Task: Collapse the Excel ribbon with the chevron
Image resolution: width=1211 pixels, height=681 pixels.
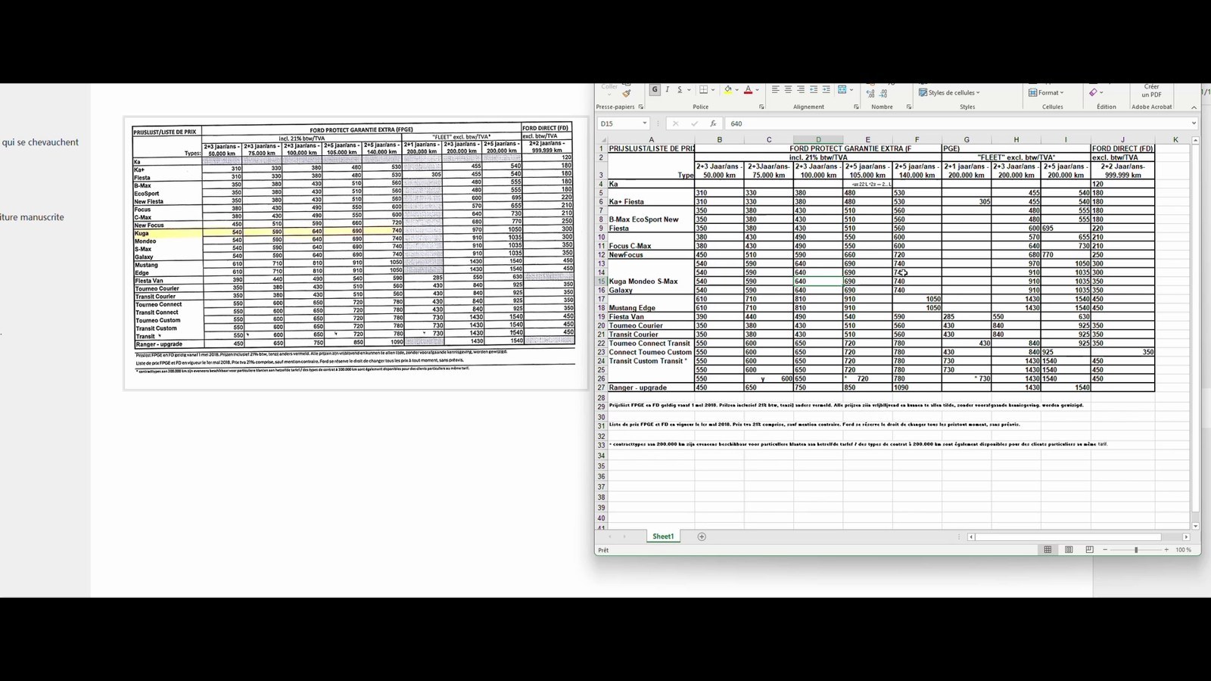Action: tap(1194, 107)
